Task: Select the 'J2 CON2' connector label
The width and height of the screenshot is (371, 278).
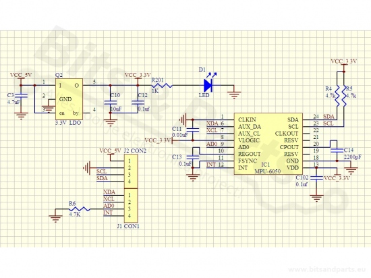Action: 135,150
